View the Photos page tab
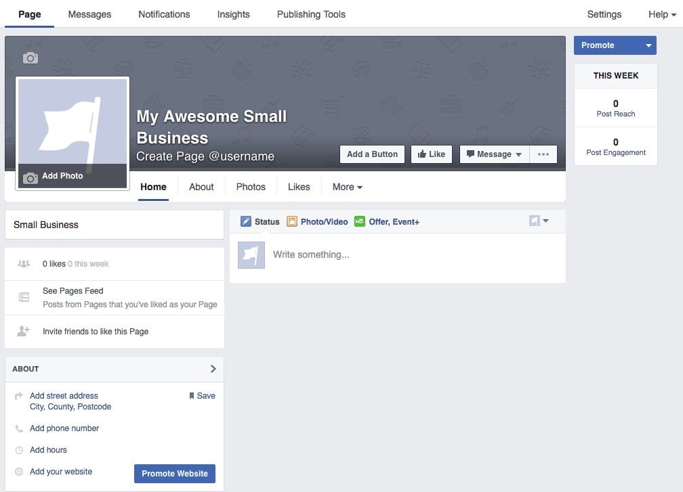This screenshot has width=683, height=492. pyautogui.click(x=251, y=187)
